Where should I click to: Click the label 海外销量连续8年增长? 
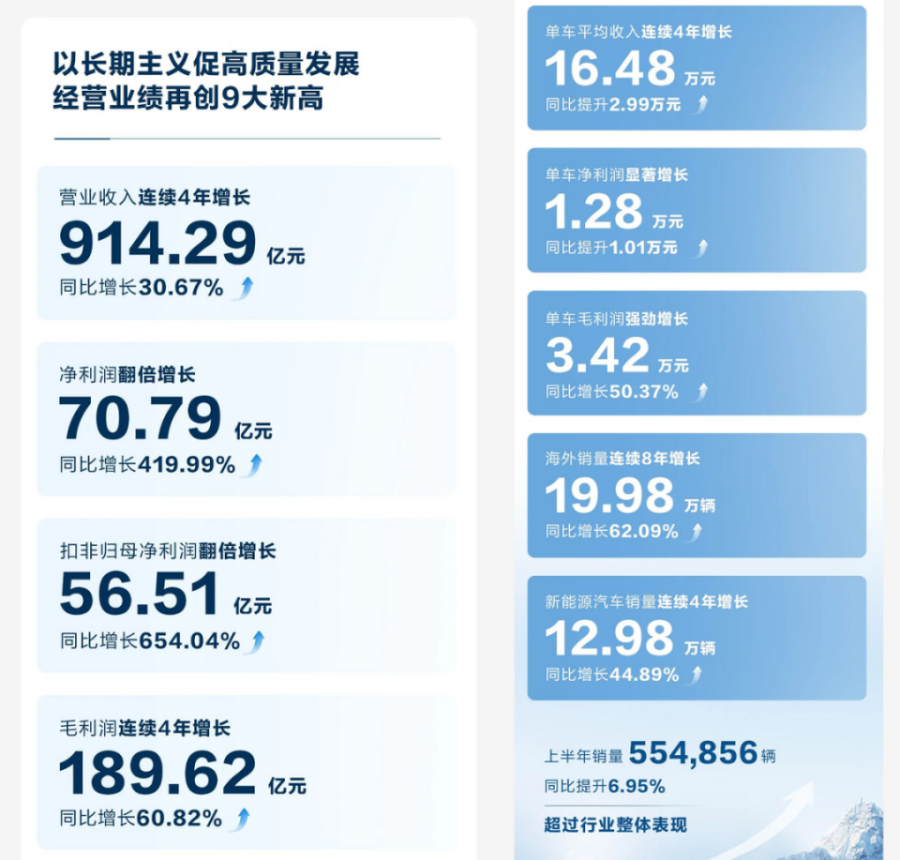[622, 459]
